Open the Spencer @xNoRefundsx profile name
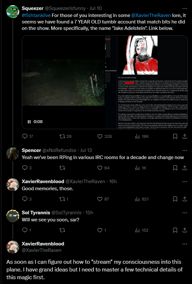This screenshot has height=284, width=192. [x=31, y=150]
